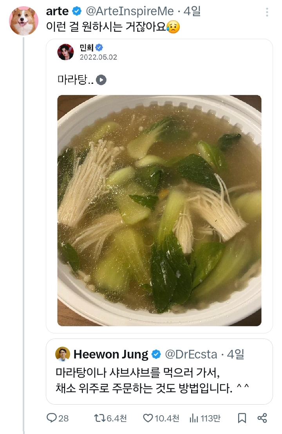Open the tweet options three-dot menu
Screen dimensions: 282x434
268,13
